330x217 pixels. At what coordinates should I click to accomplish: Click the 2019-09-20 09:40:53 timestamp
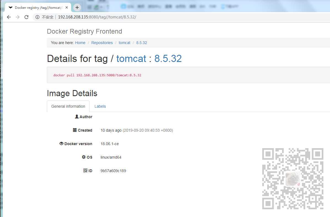point(148,130)
